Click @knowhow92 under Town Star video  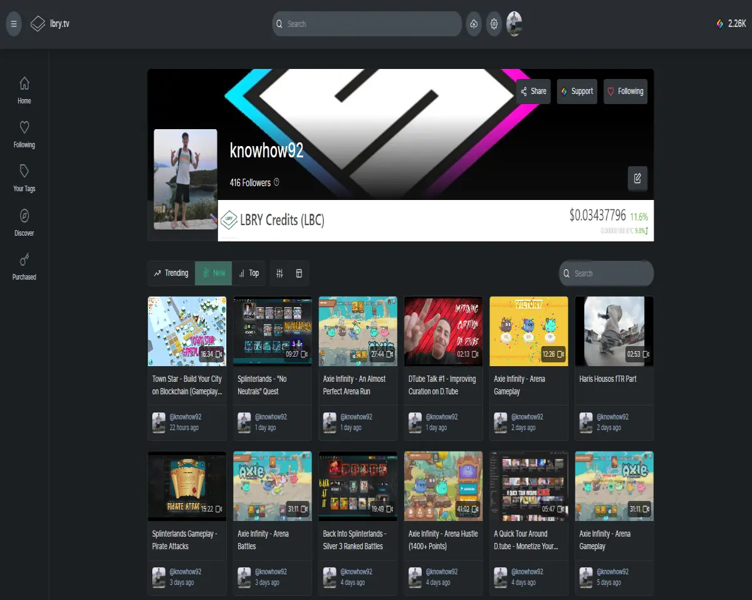[185, 417]
